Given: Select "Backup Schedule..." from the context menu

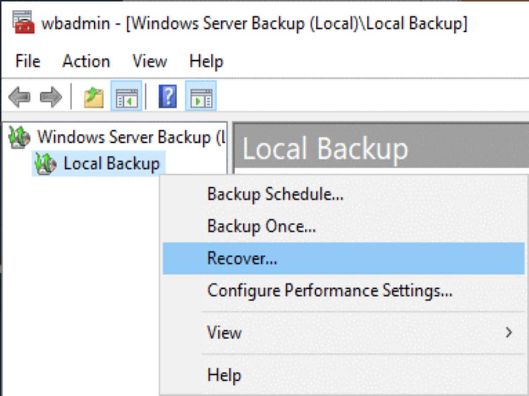Looking at the screenshot, I should pyautogui.click(x=276, y=194).
